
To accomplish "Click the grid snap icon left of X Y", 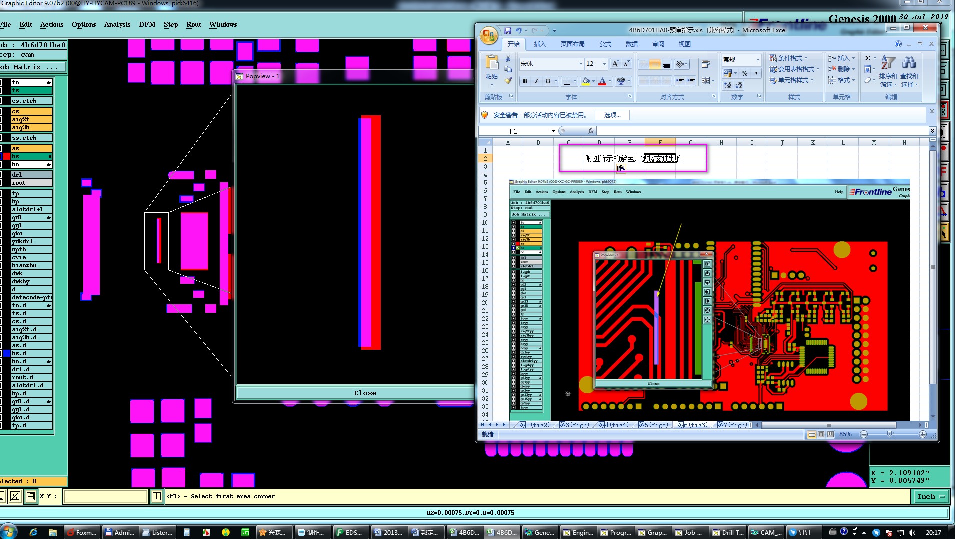I will pyautogui.click(x=31, y=496).
